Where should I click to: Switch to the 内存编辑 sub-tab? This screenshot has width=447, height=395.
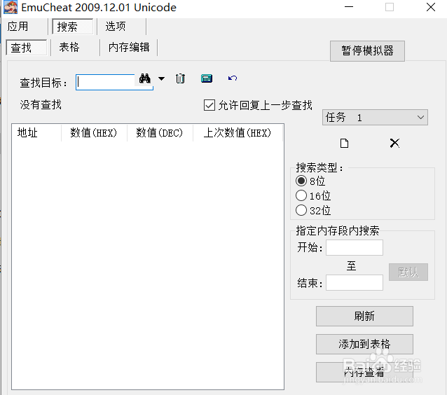click(129, 48)
